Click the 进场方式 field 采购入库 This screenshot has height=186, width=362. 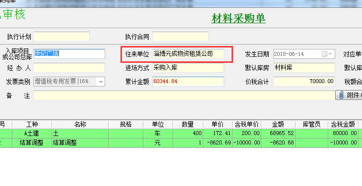(188, 68)
